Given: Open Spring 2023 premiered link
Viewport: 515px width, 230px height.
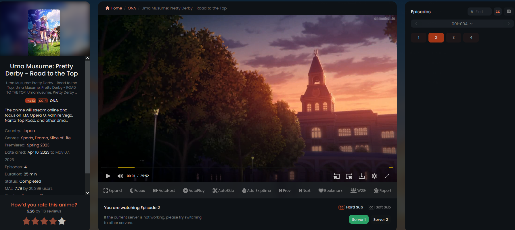Looking at the screenshot, I should [38, 145].
